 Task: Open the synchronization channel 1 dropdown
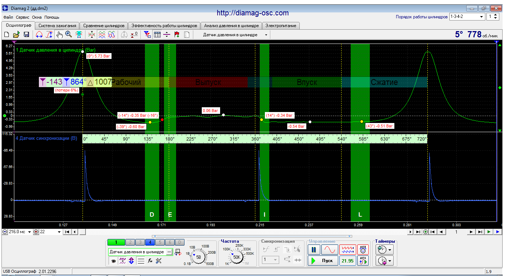(x=270, y=260)
